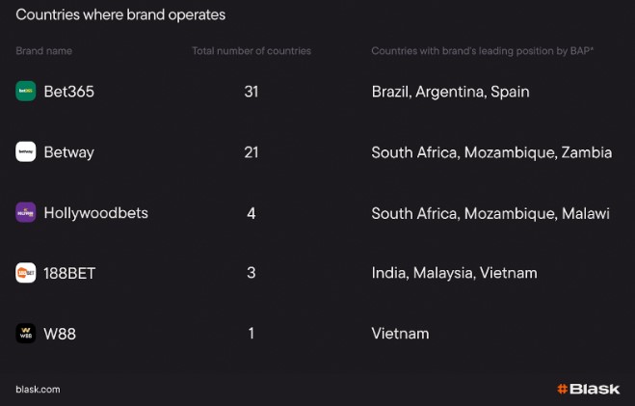635x406 pixels.
Task: Click the Betway white logo icon
Action: (x=25, y=151)
